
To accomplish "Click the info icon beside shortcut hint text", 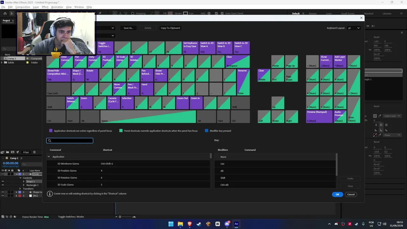I will [x=50, y=194].
